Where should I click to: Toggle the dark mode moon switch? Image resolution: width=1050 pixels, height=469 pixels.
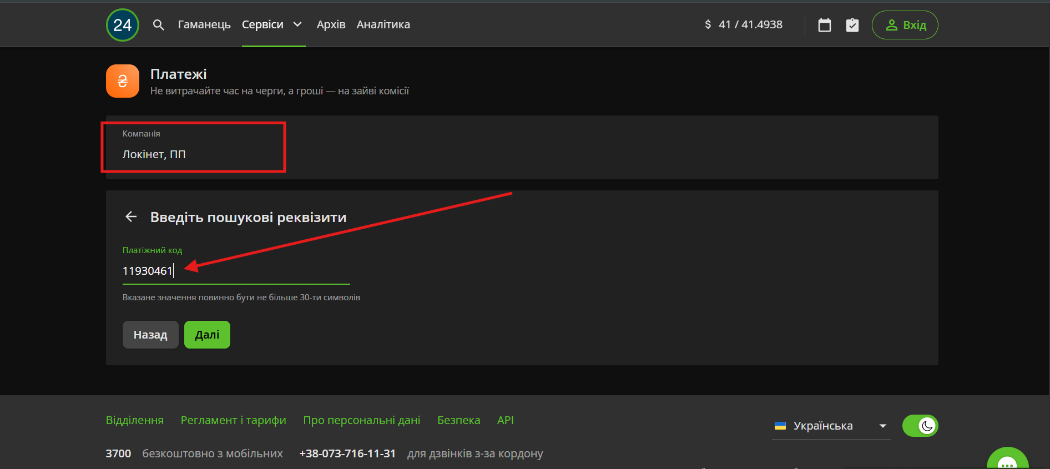920,426
